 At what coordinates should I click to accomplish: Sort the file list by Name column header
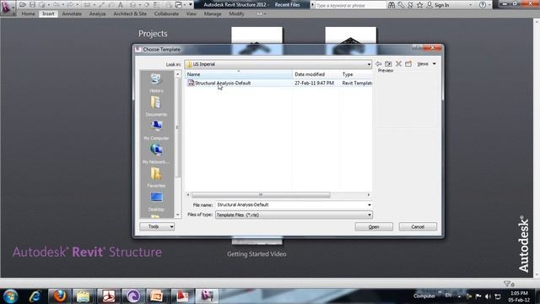[238, 74]
